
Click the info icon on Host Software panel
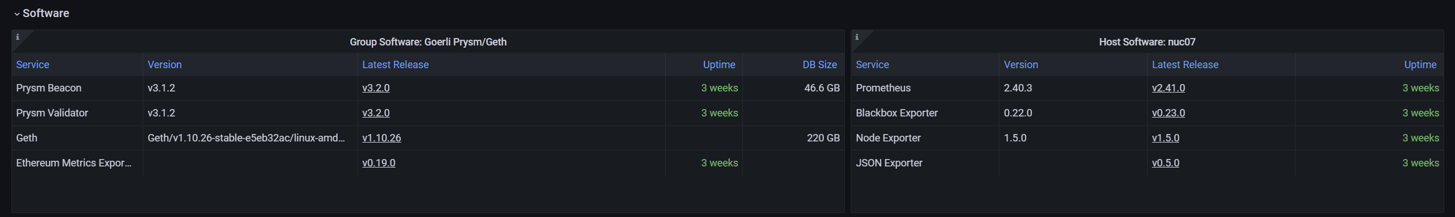pyautogui.click(x=857, y=37)
